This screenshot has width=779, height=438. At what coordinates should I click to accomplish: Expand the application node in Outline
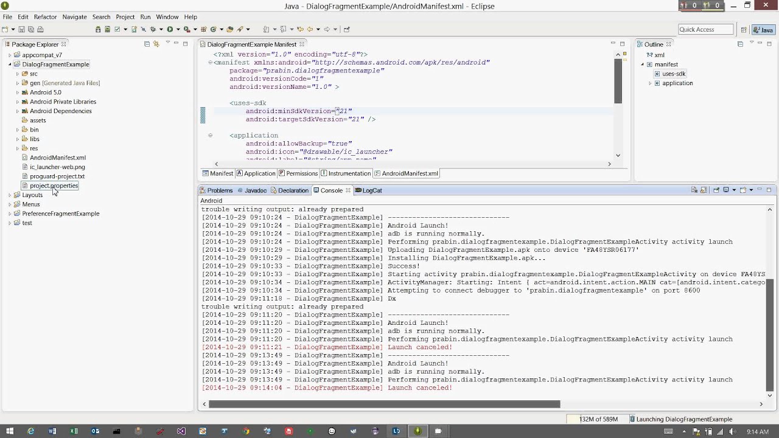(650, 83)
